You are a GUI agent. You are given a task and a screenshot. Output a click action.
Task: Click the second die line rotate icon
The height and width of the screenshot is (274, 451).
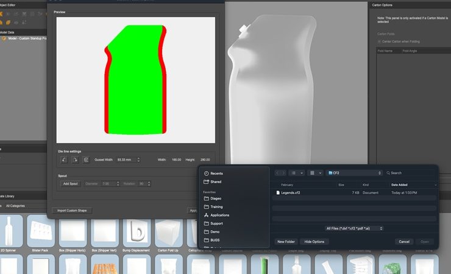tap(74, 160)
